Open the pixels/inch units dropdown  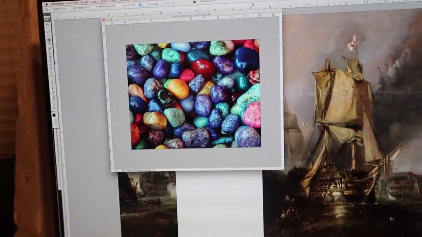pos(132,5)
